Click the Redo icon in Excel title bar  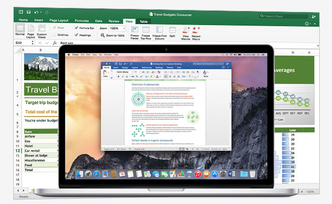pyautogui.click(x=47, y=12)
